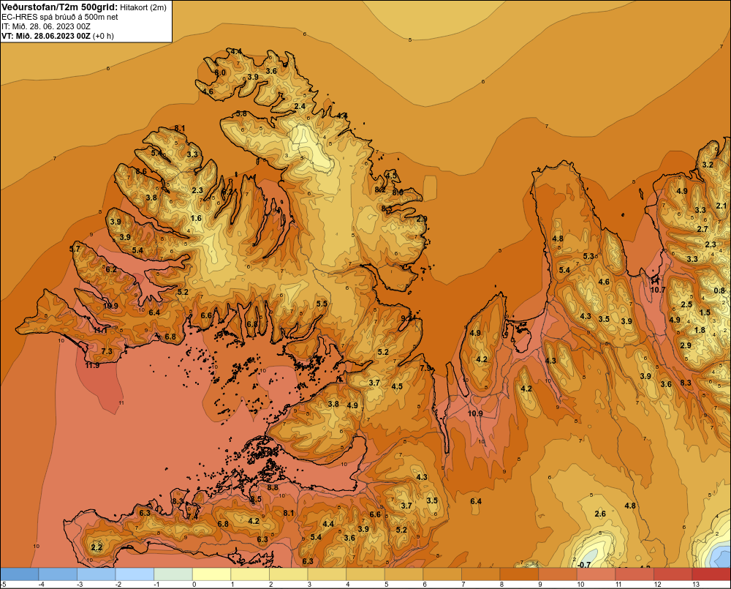Viewport: 731px width, 589px height.
Task: Click the legend swatch between 4 and 5
Action: tap(365, 574)
